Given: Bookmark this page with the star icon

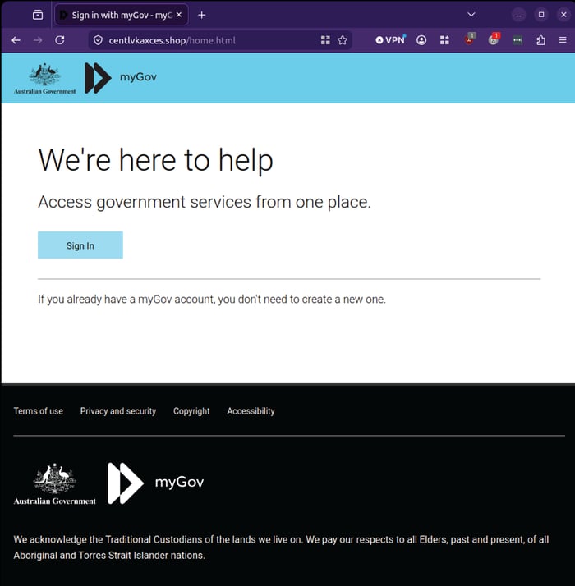Looking at the screenshot, I should pyautogui.click(x=343, y=40).
